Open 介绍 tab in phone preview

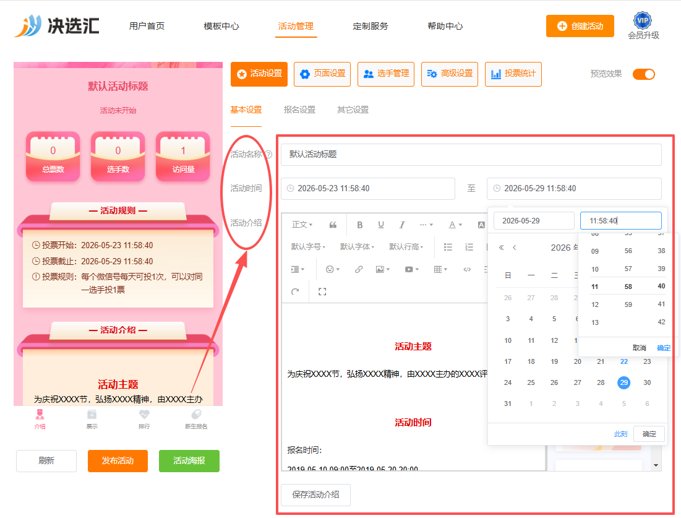click(x=40, y=420)
